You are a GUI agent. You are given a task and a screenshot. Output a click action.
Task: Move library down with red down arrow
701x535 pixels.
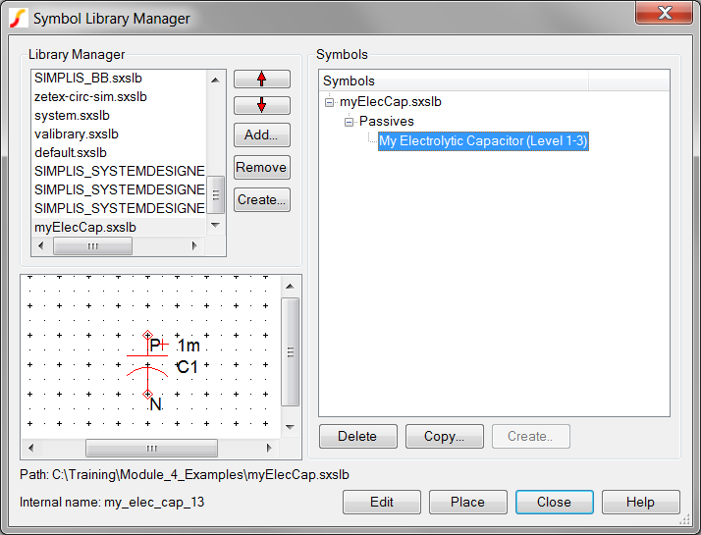coord(262,105)
